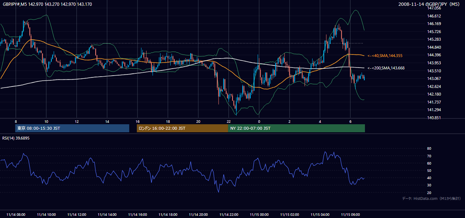
Task: Click price axis label 142.180
Action: (434, 94)
